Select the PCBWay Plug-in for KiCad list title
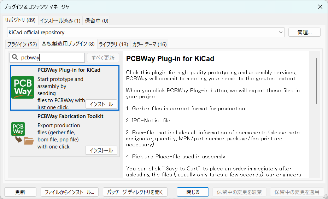The image size is (328, 199). coord(69,70)
